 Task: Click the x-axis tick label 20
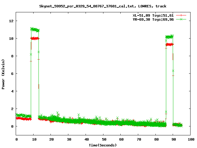(x=51, y=139)
